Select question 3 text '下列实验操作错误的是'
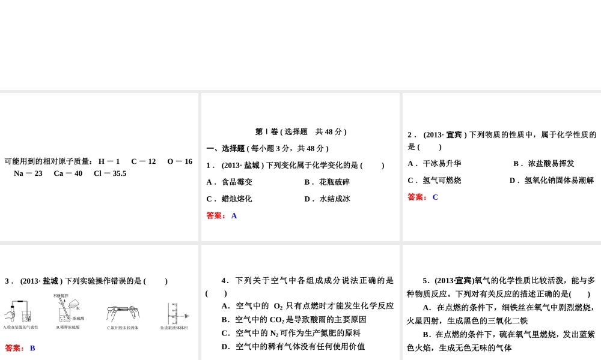 [x=103, y=281]
